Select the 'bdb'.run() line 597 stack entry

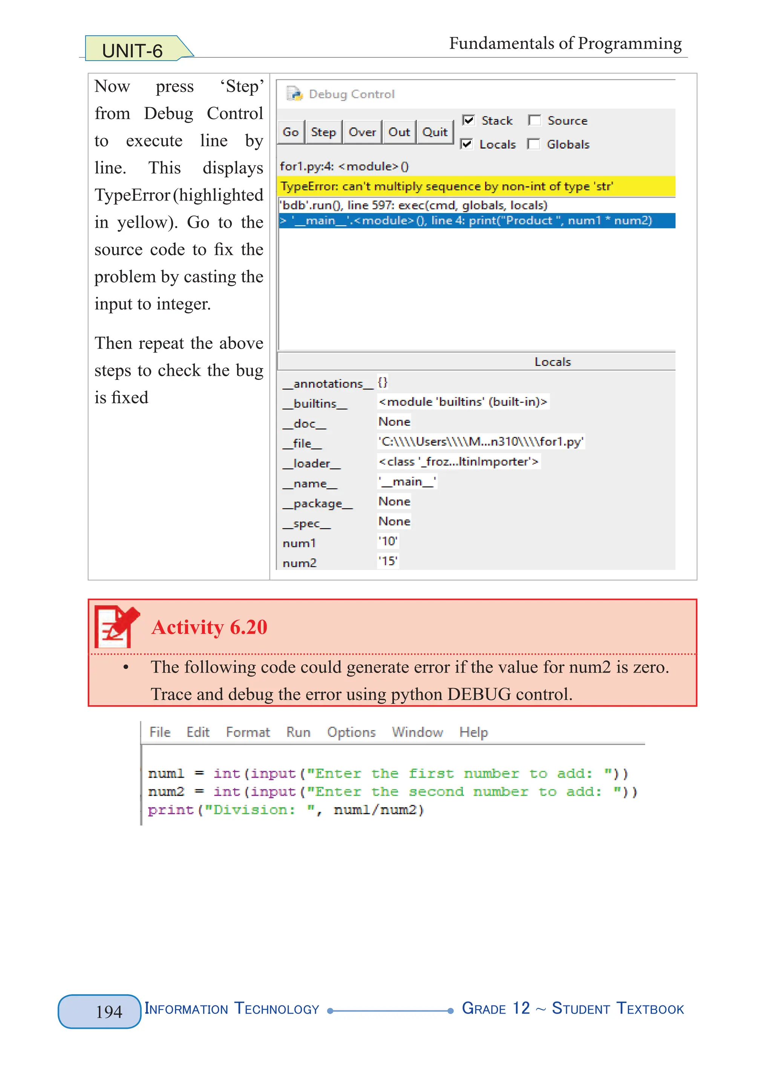point(477,205)
